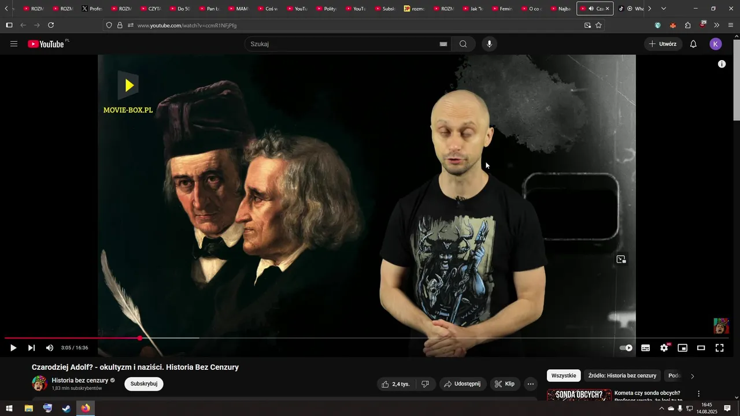Open Firefox application menu

(731, 25)
